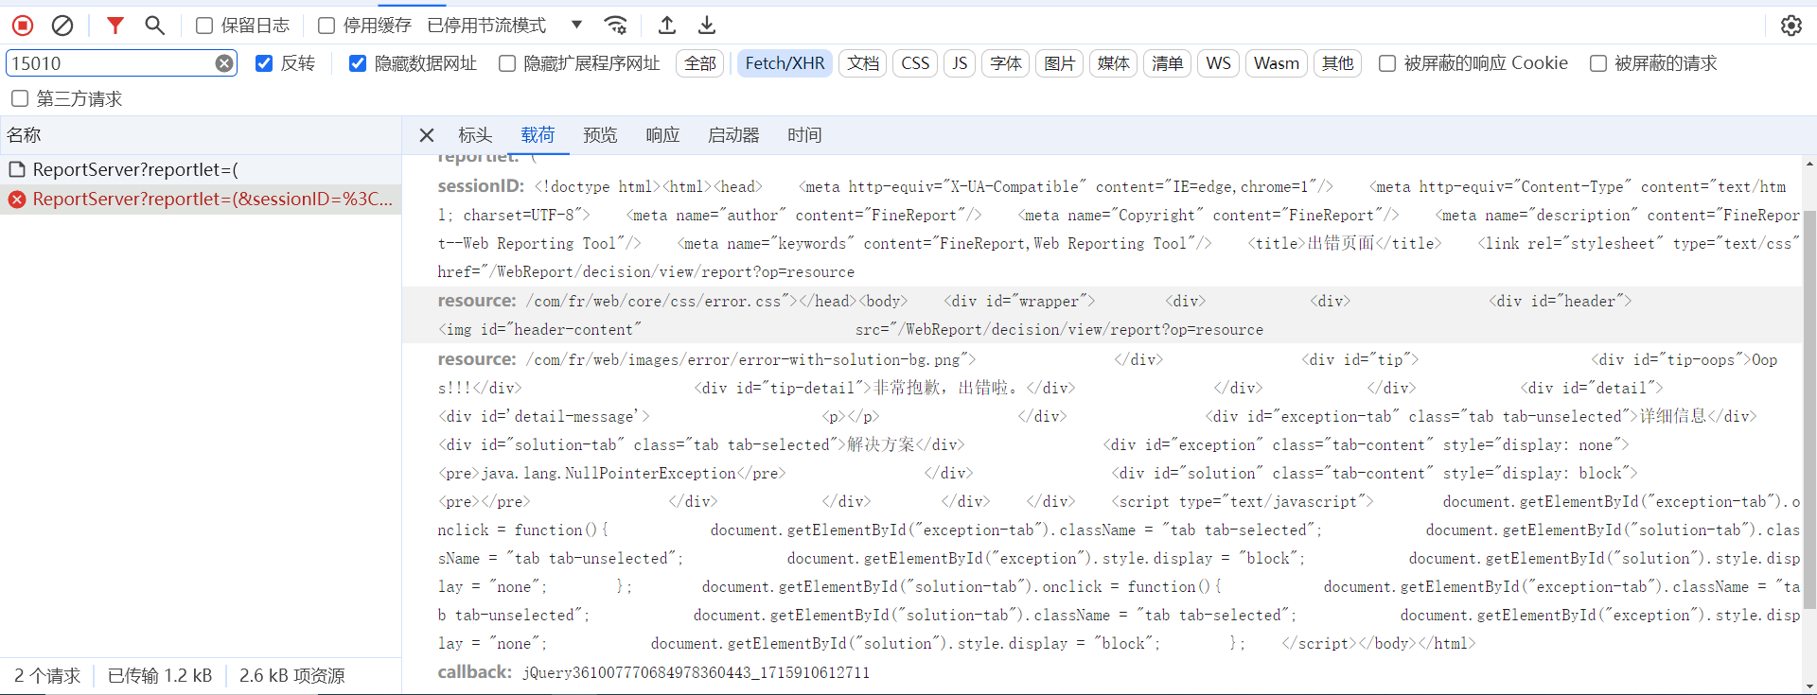Screen dimensions: 1817x695
Task: Click the 2 个请求 status text
Action: click(x=47, y=676)
